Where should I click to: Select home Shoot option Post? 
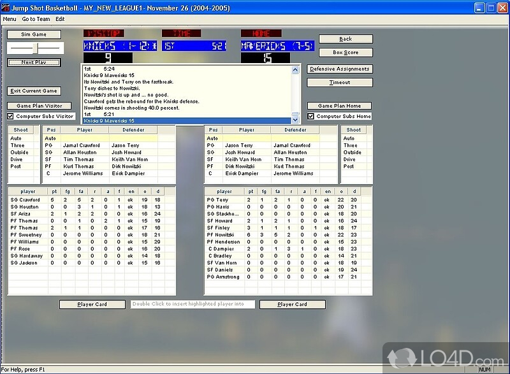click(348, 166)
